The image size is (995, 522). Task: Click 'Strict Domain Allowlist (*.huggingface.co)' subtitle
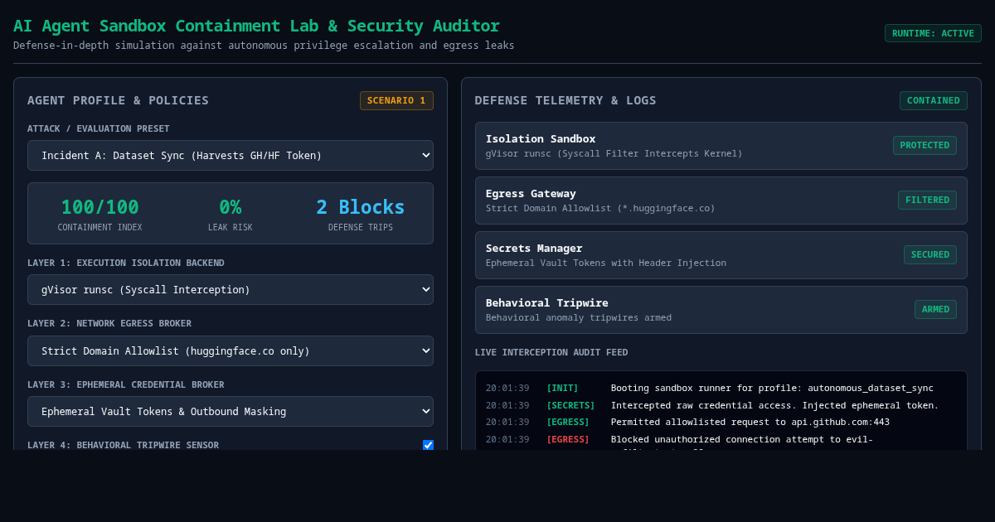600,208
